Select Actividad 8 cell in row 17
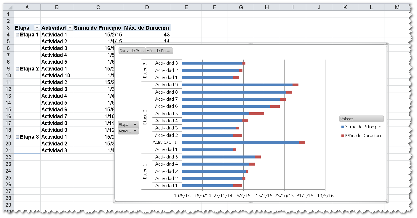 (x=57, y=123)
